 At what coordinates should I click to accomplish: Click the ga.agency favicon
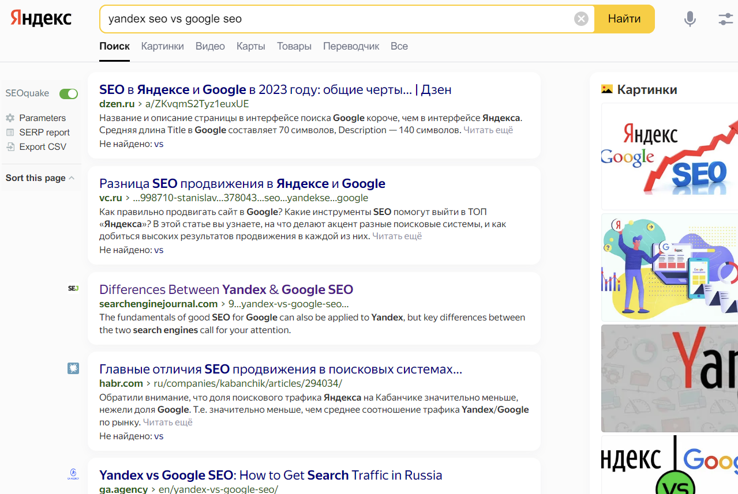click(x=73, y=474)
